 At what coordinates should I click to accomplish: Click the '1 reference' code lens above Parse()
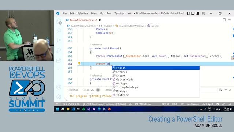(x=96, y=45)
